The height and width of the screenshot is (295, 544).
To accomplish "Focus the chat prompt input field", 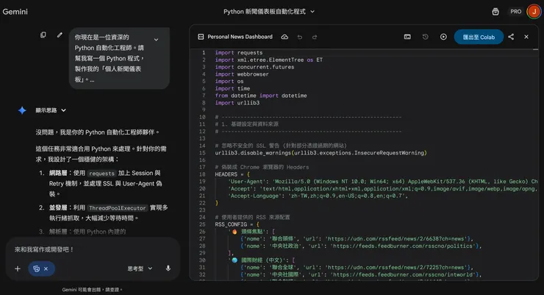I will 93,249.
